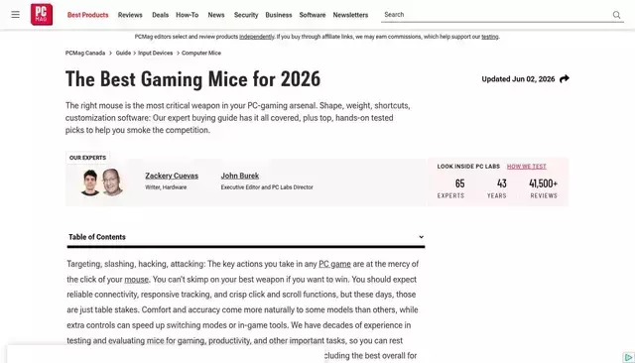This screenshot has width=635, height=363.
Task: Expand the Table of Contents chevron
Action: 421,237
